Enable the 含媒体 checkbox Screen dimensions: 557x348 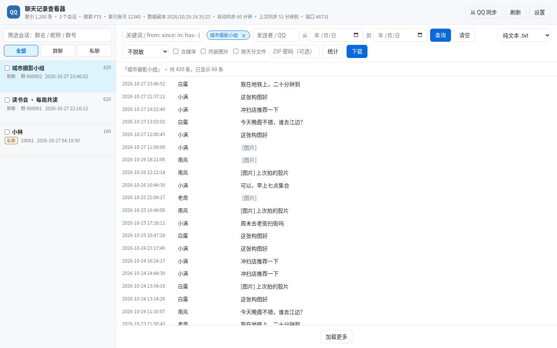pyautogui.click(x=176, y=51)
